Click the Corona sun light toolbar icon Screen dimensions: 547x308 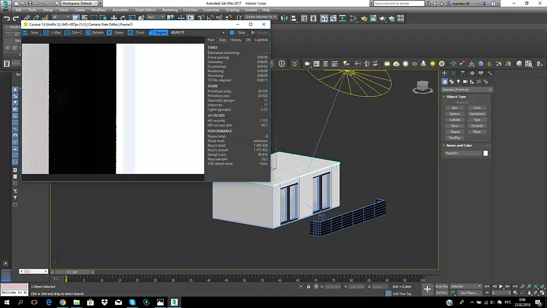pos(433,64)
